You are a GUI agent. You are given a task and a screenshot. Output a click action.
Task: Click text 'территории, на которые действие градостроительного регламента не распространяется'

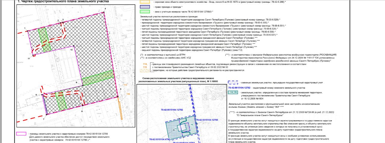[198, 70]
